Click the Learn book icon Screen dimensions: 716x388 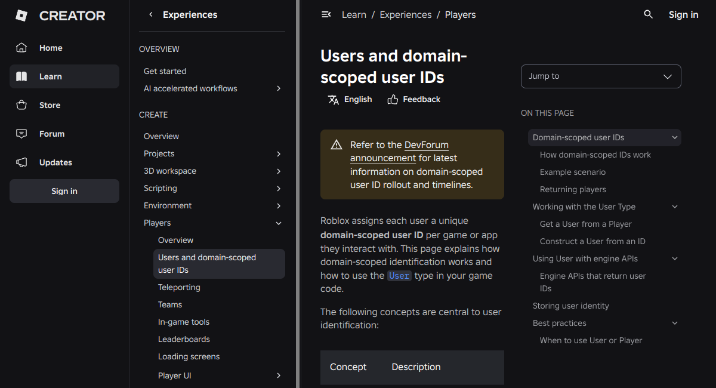[21, 76]
